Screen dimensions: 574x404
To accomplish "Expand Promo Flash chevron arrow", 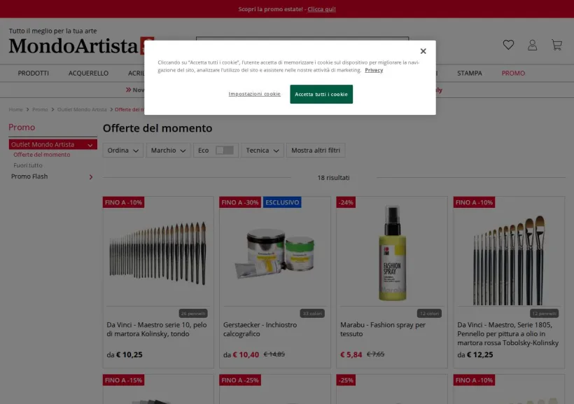I will pyautogui.click(x=91, y=177).
